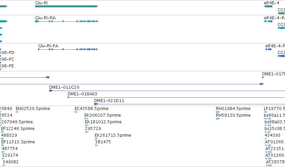This screenshot has width=285, height=167.
Task: Select the DME1-021D11 clone glyph
Action: 96,104
